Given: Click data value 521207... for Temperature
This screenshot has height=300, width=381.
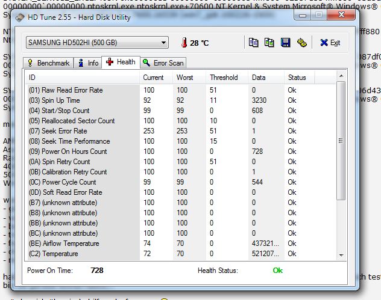Looking at the screenshot, I should (x=265, y=254).
